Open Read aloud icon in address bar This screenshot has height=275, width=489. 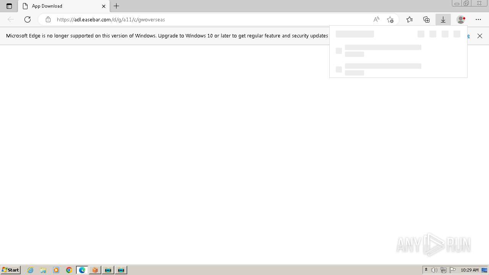click(376, 19)
